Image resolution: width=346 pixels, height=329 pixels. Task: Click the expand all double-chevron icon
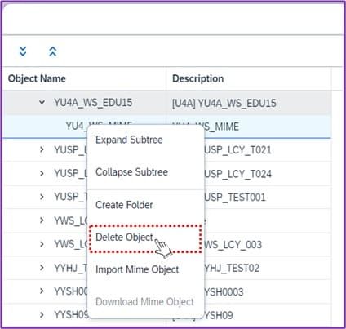click(23, 51)
